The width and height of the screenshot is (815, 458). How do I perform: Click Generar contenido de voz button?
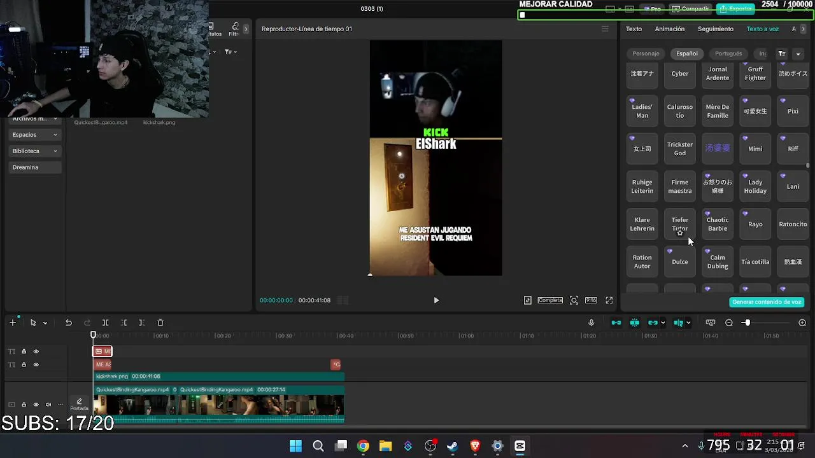(767, 302)
